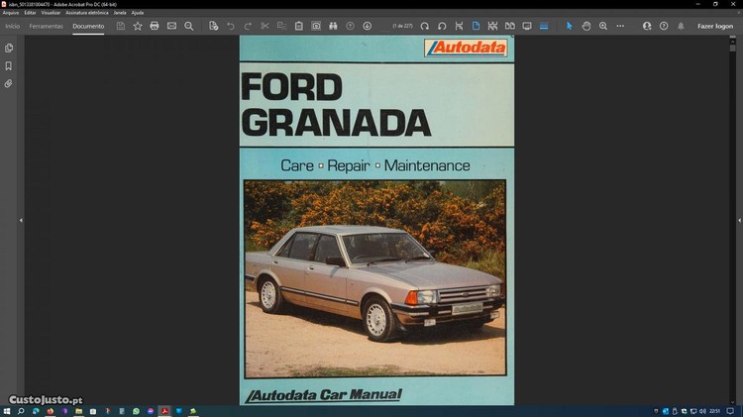Activate the arrow selection tool

coord(569,26)
